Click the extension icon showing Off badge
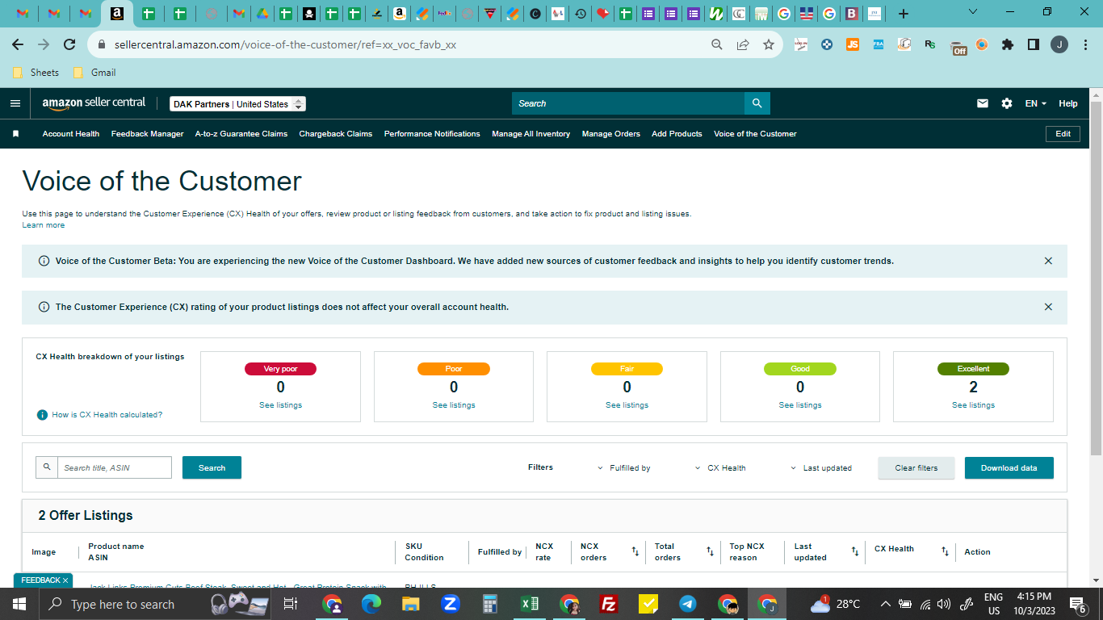The image size is (1103, 620). pyautogui.click(x=958, y=48)
